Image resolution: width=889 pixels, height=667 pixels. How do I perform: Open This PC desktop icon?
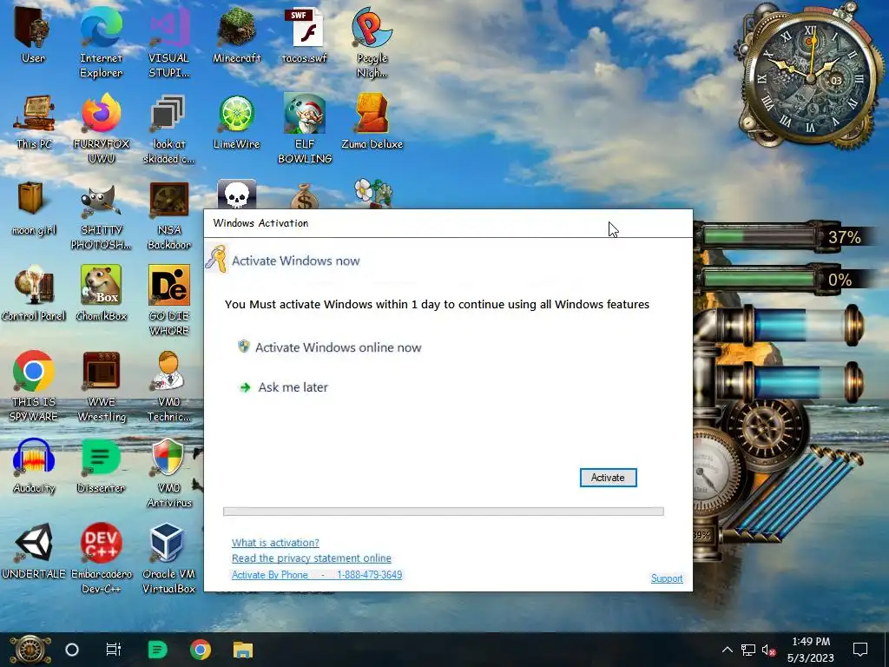coord(34,122)
